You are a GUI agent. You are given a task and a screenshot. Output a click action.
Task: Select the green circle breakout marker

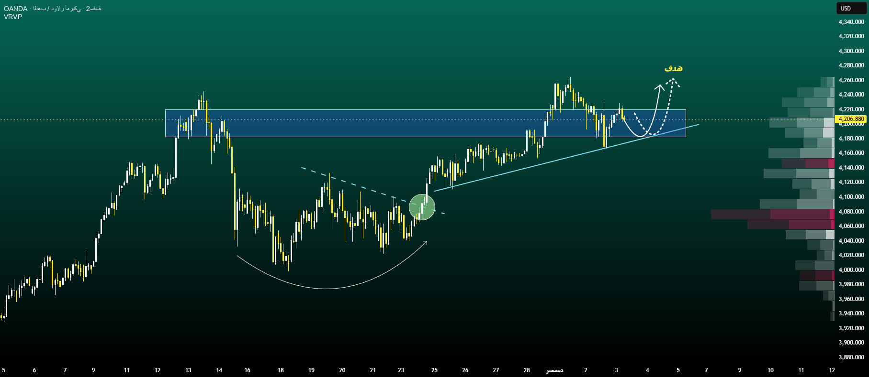pos(422,207)
